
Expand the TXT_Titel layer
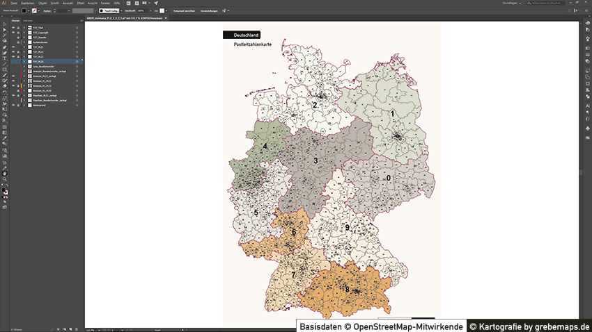24,27
